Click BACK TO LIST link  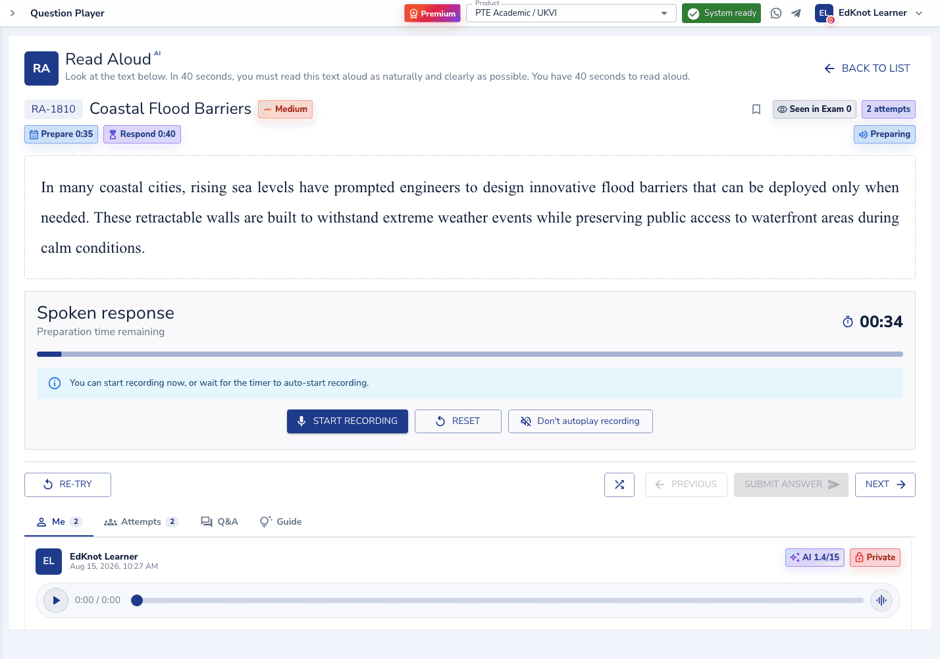tap(867, 68)
